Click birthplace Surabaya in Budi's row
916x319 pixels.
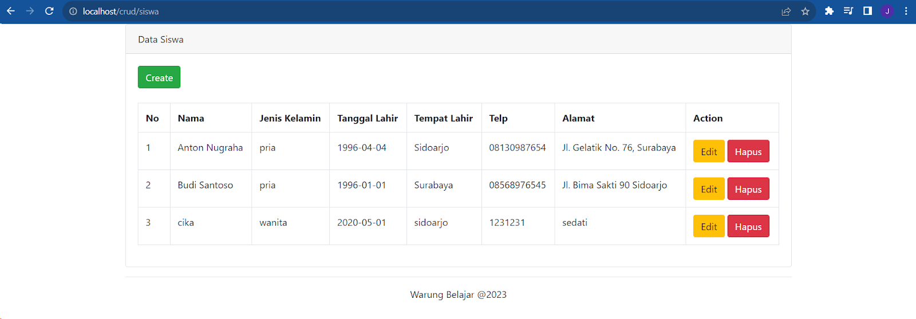[433, 185]
